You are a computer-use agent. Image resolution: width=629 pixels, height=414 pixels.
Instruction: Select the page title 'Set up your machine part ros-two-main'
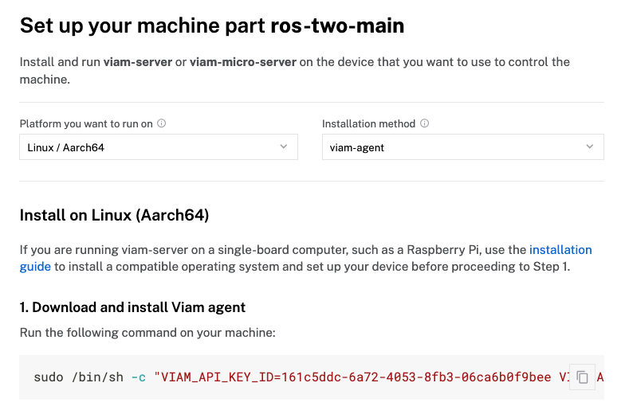point(212,25)
